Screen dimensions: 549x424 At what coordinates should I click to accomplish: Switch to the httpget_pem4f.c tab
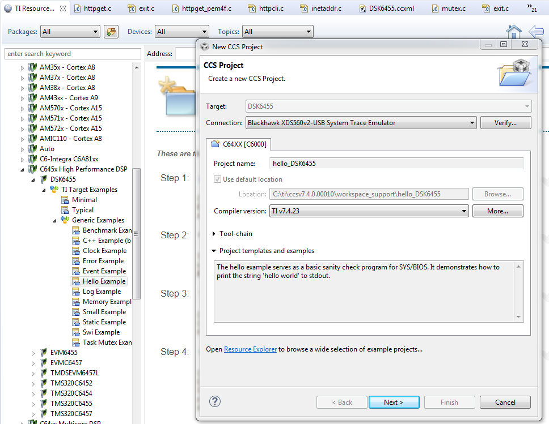coord(202,8)
